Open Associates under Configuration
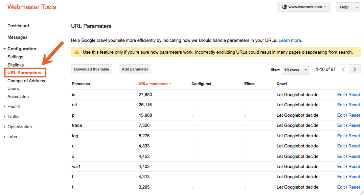The height and width of the screenshot is (195, 364). point(18,96)
